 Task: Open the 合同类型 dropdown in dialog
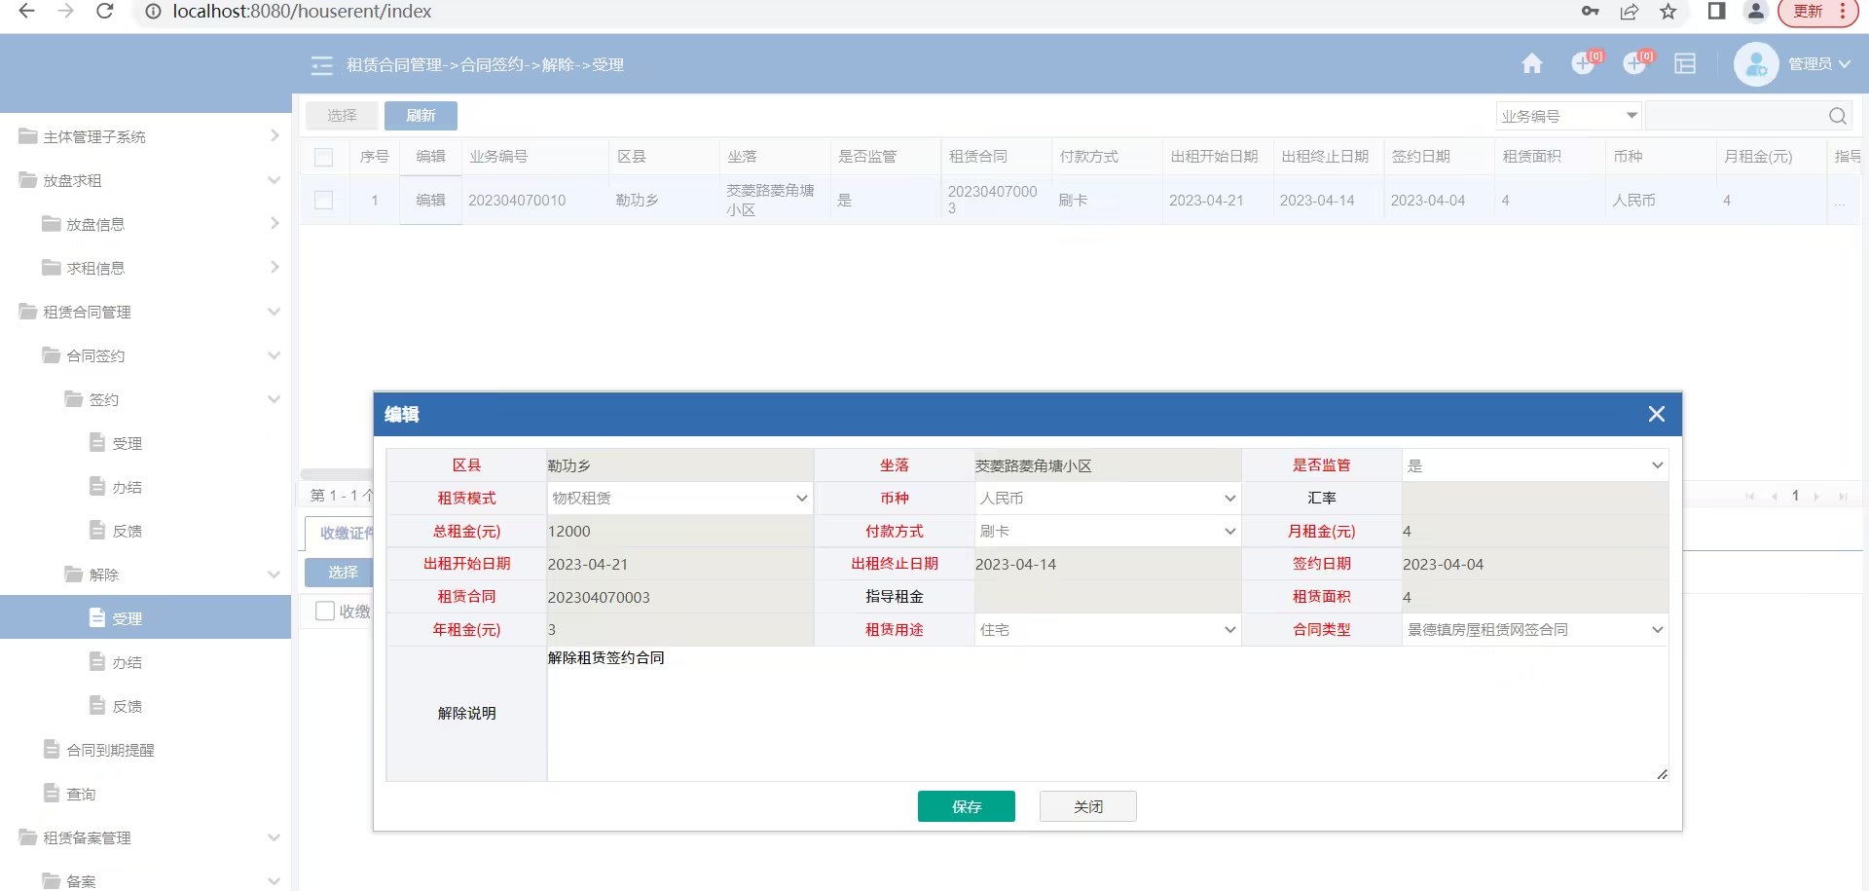click(1535, 629)
